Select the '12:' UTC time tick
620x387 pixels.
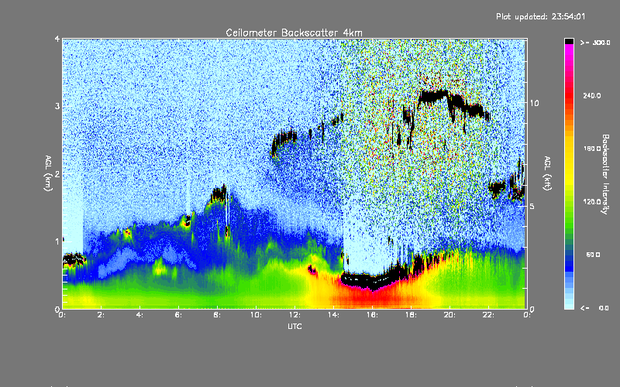294,315
